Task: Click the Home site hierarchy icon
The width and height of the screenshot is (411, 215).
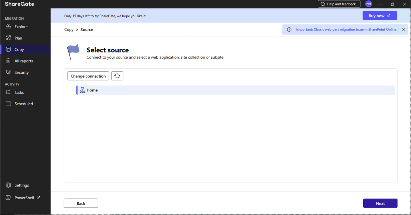Action: point(82,90)
